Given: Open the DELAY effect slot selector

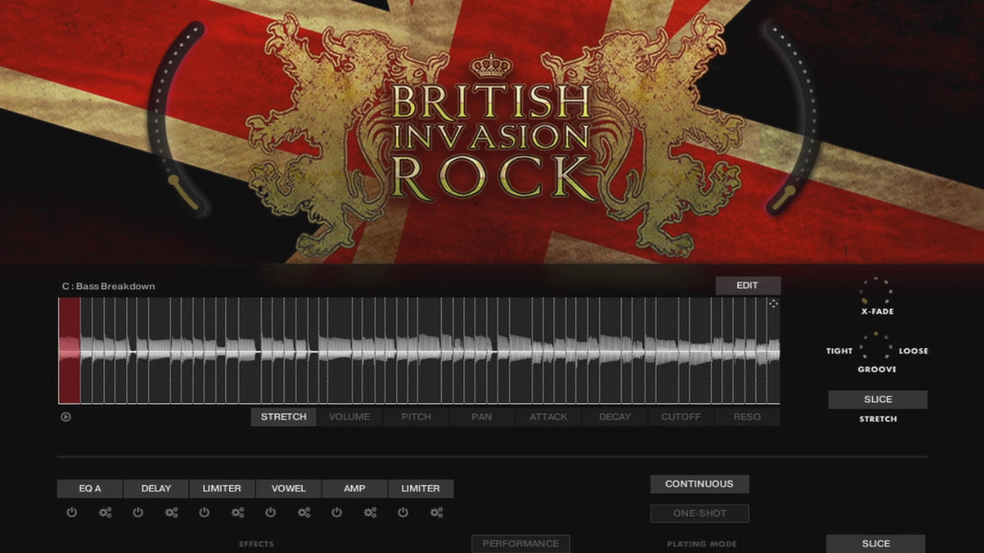Looking at the screenshot, I should coord(156,489).
